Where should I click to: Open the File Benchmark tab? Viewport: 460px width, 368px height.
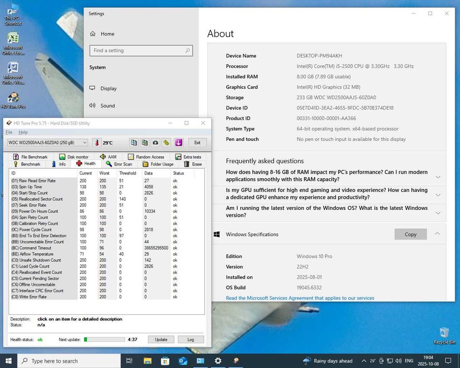tap(30, 157)
